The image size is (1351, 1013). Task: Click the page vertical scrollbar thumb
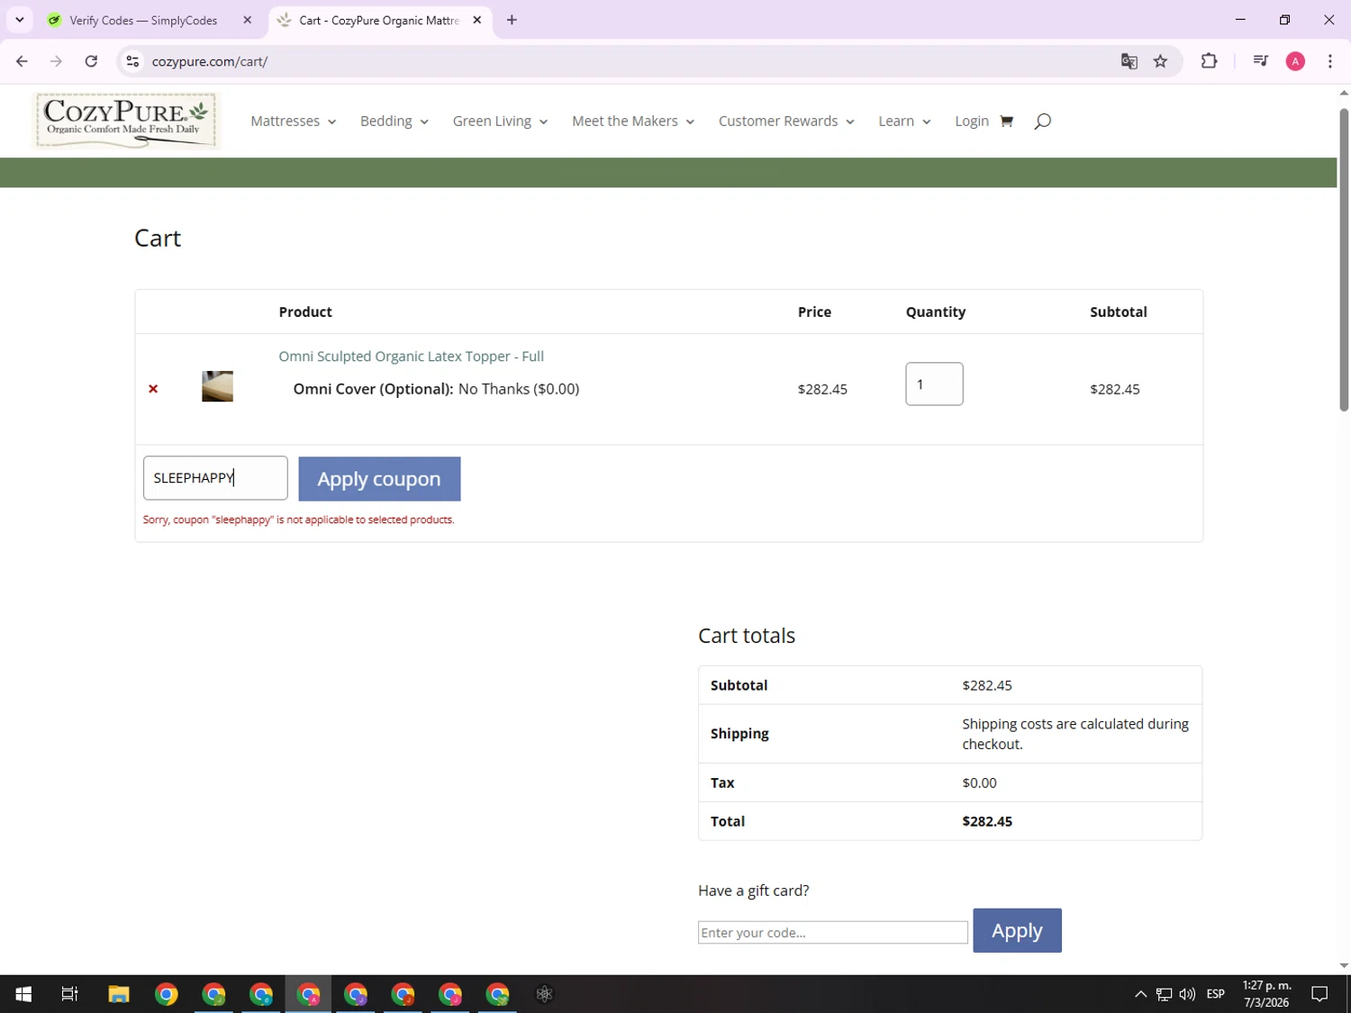click(1344, 260)
